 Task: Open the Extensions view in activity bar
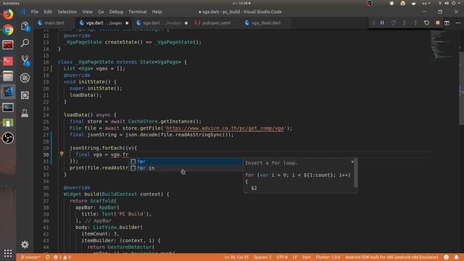point(25,95)
